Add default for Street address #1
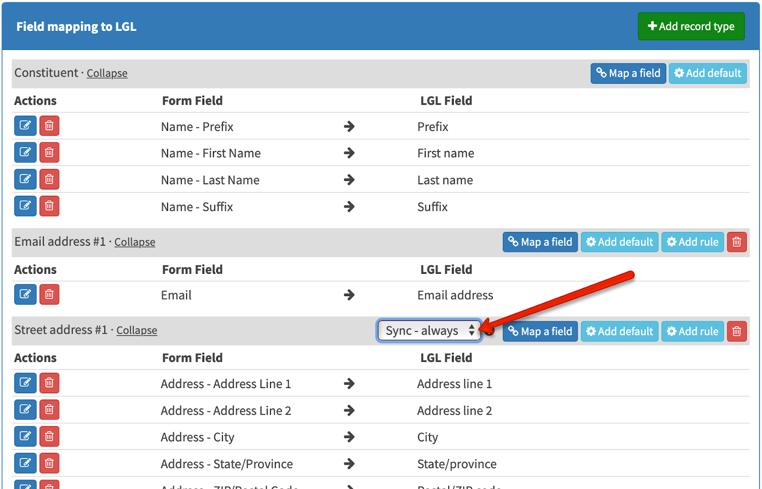This screenshot has height=489, width=762. [x=620, y=331]
